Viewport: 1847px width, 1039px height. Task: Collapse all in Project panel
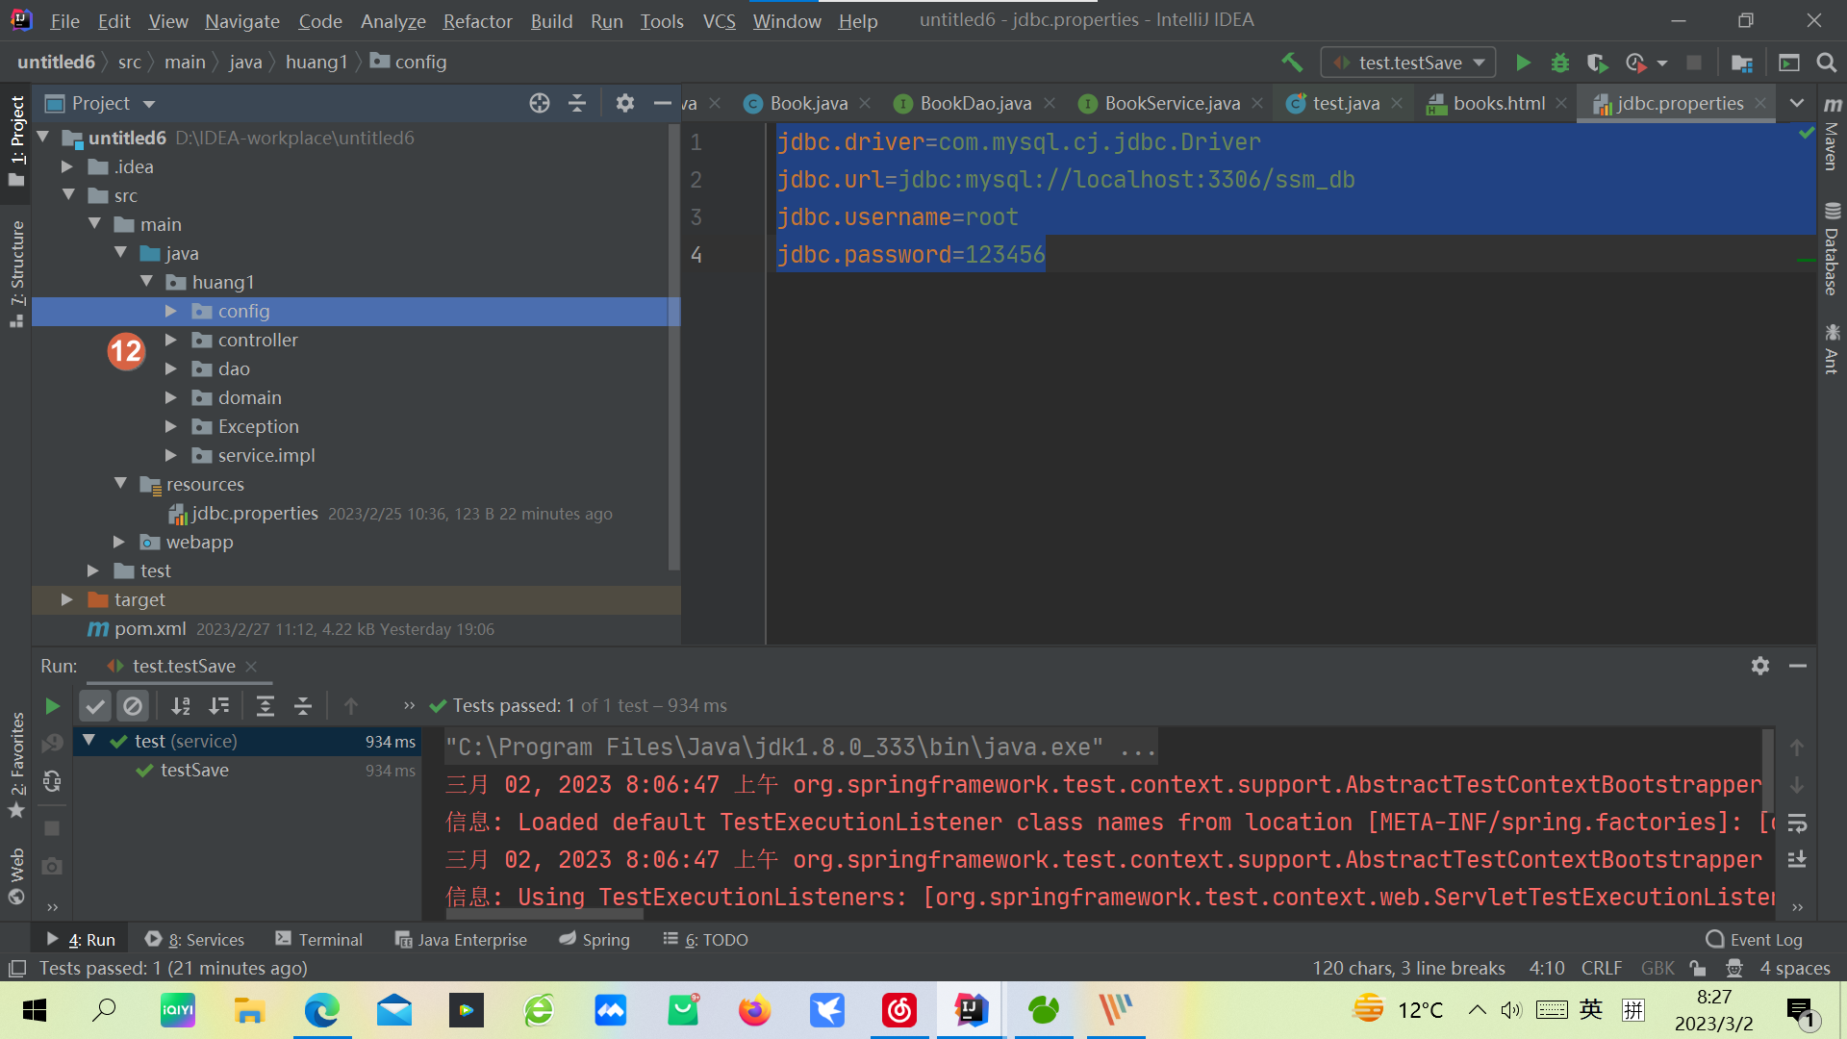pyautogui.click(x=577, y=103)
